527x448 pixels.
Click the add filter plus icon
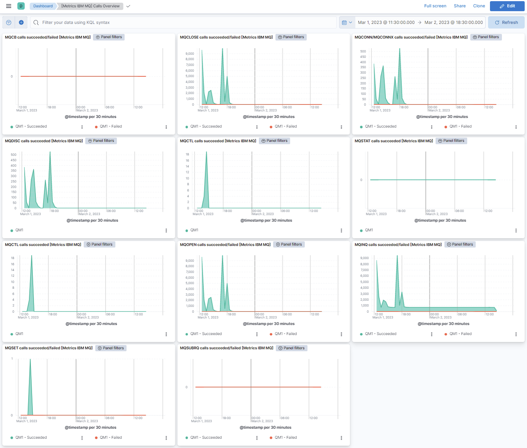click(x=21, y=23)
